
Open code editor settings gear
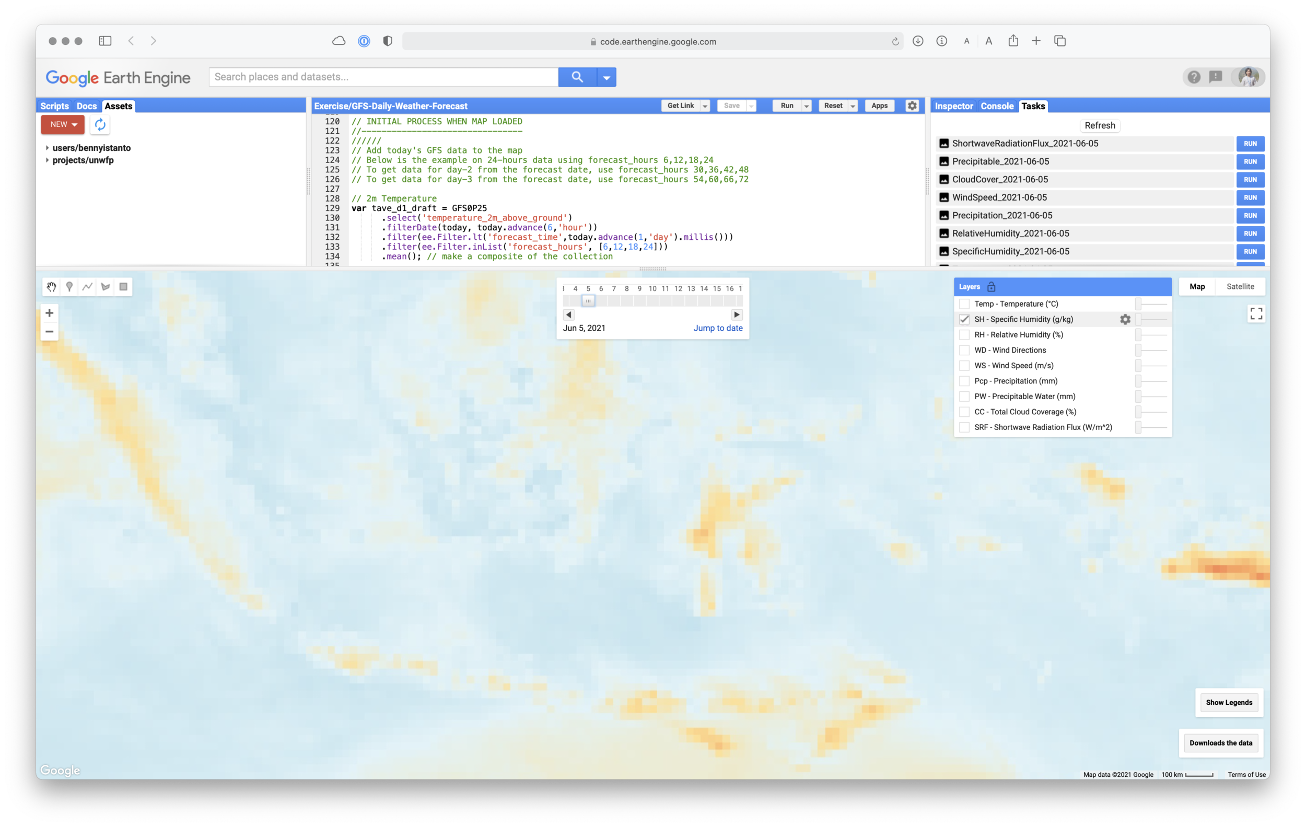coord(912,106)
